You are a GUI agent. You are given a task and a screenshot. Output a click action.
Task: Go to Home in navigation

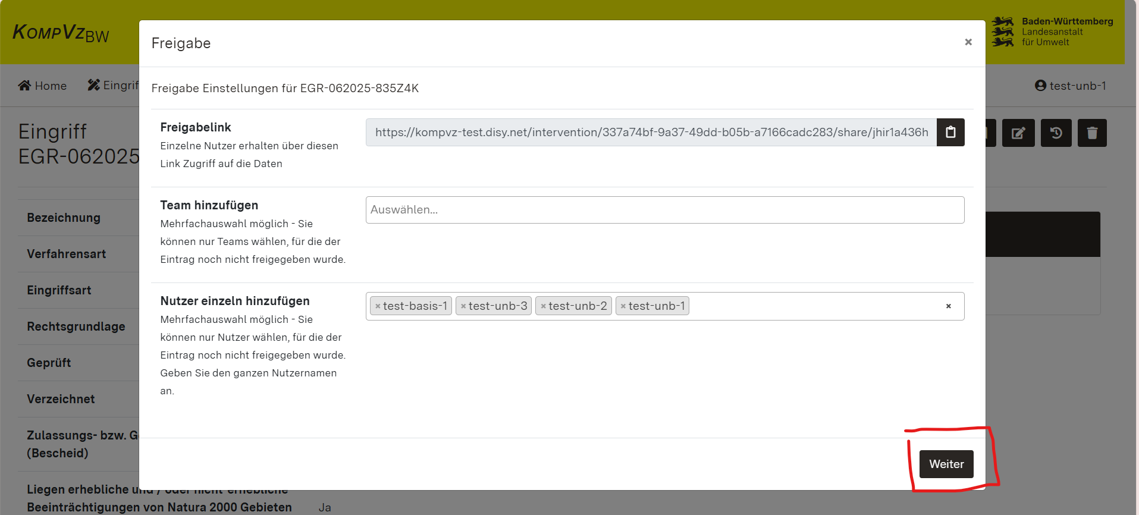42,86
